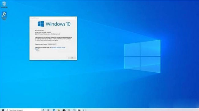Open Task View on the taskbar

click(48, 110)
